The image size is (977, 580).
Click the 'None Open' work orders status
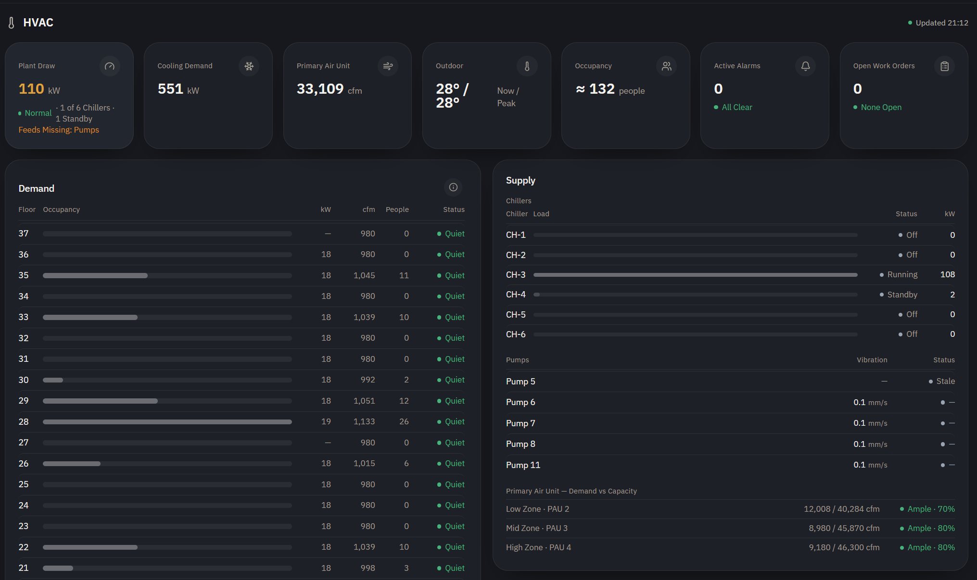point(881,107)
